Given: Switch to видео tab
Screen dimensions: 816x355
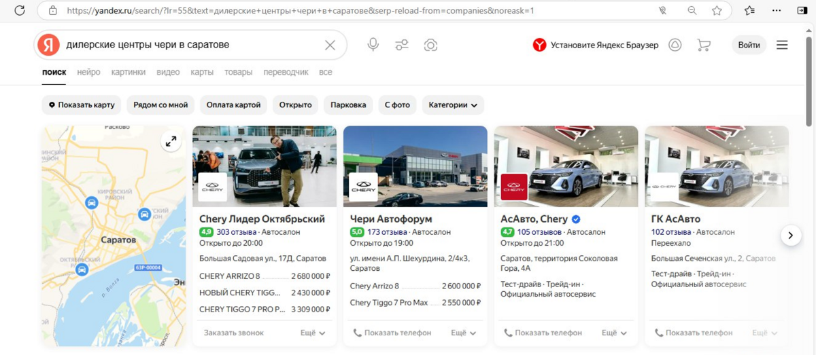Looking at the screenshot, I should 168,72.
